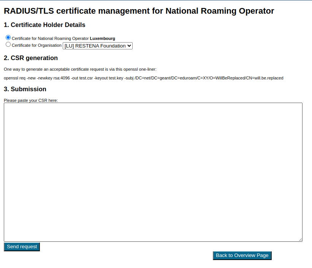Click the bold 'Luxembourg' label text
The image size is (312, 268).
click(x=102, y=38)
